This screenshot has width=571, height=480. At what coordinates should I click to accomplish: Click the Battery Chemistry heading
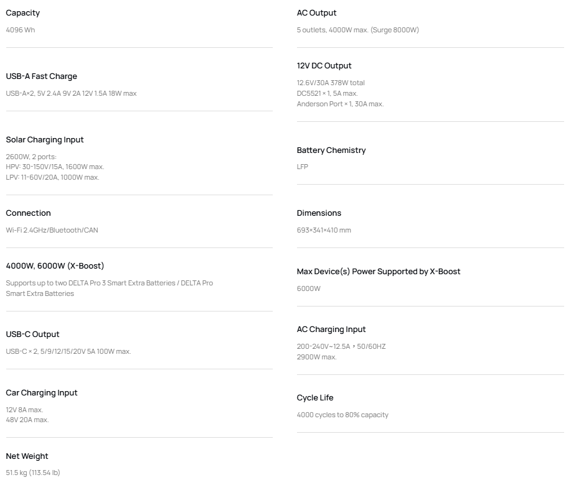331,150
